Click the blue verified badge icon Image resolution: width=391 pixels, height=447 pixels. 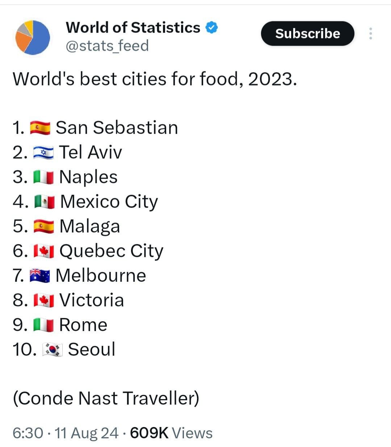pyautogui.click(x=212, y=28)
